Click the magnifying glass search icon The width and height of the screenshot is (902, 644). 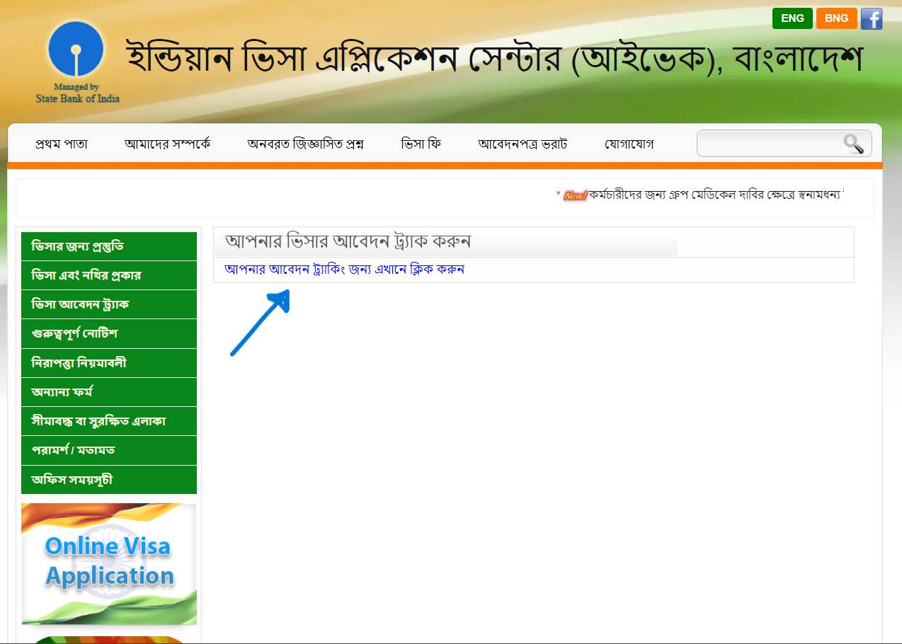tap(853, 144)
